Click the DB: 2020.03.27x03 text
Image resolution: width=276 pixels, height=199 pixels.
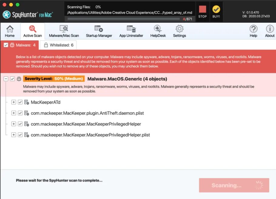[256, 16]
